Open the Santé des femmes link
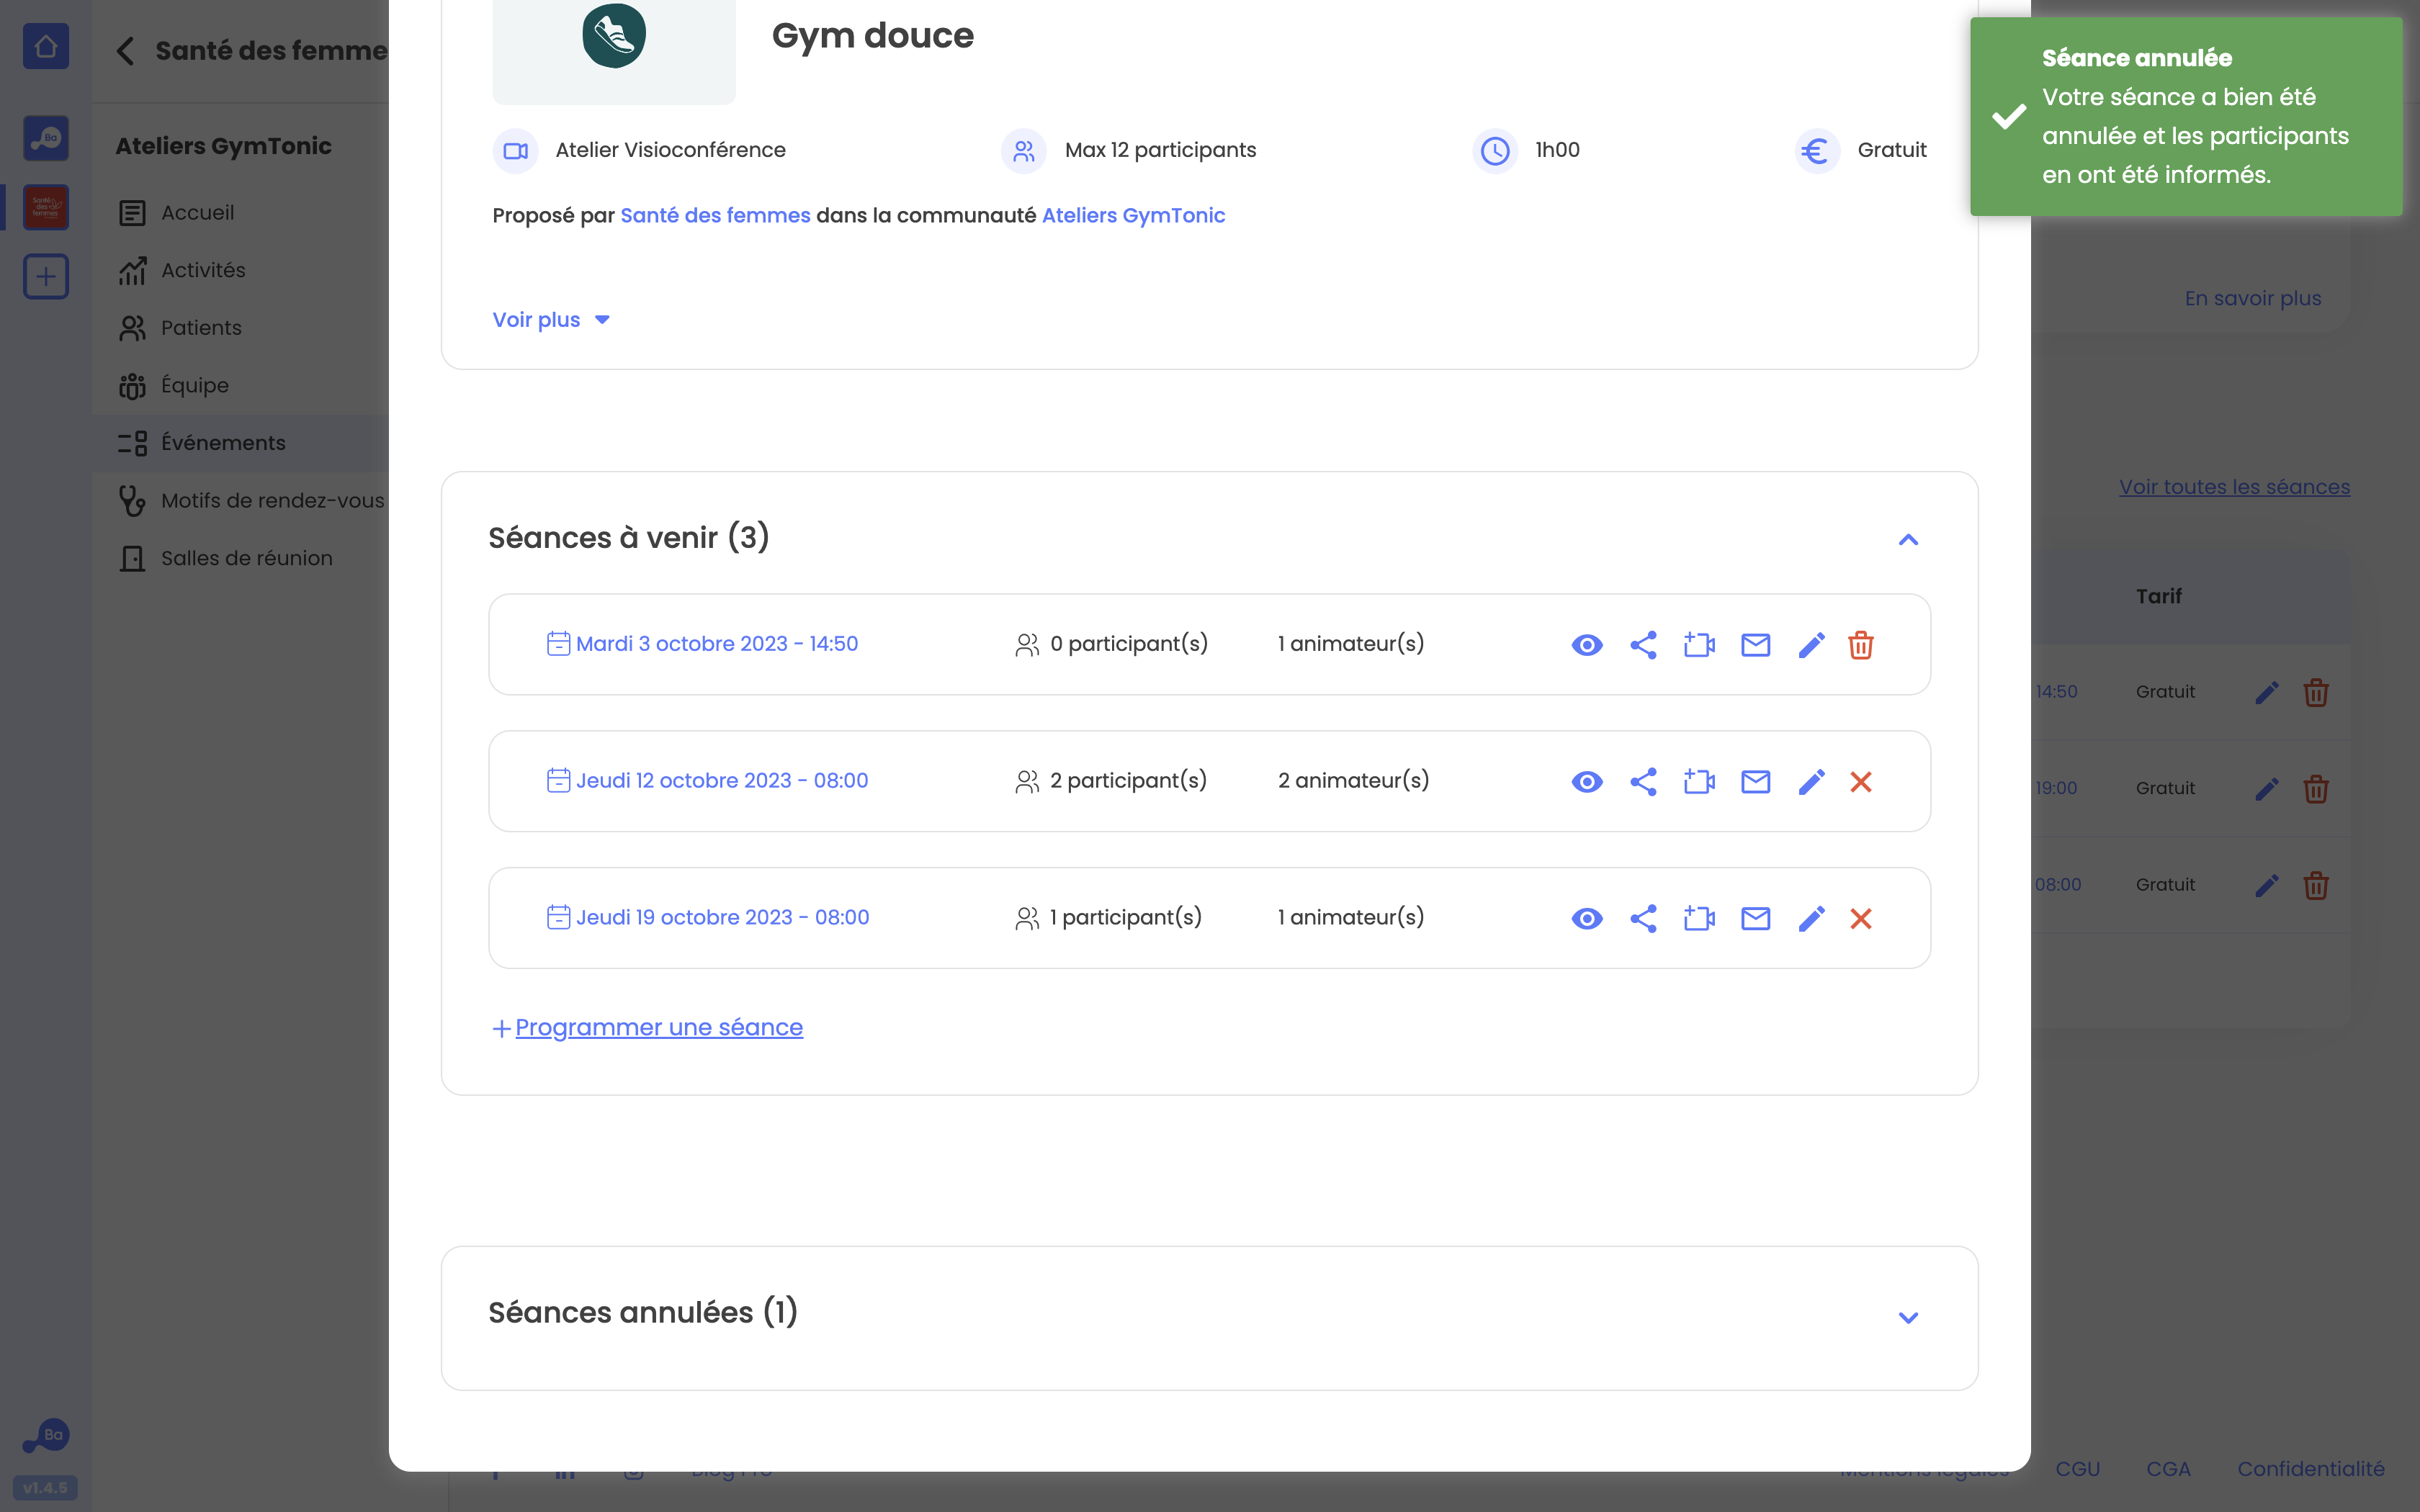 pyautogui.click(x=715, y=216)
